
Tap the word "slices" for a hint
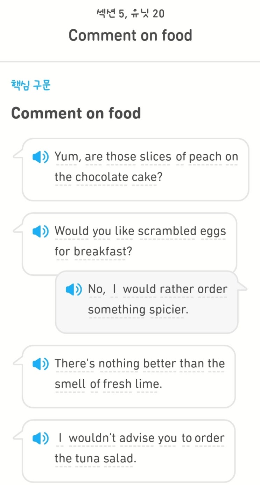tap(155, 157)
